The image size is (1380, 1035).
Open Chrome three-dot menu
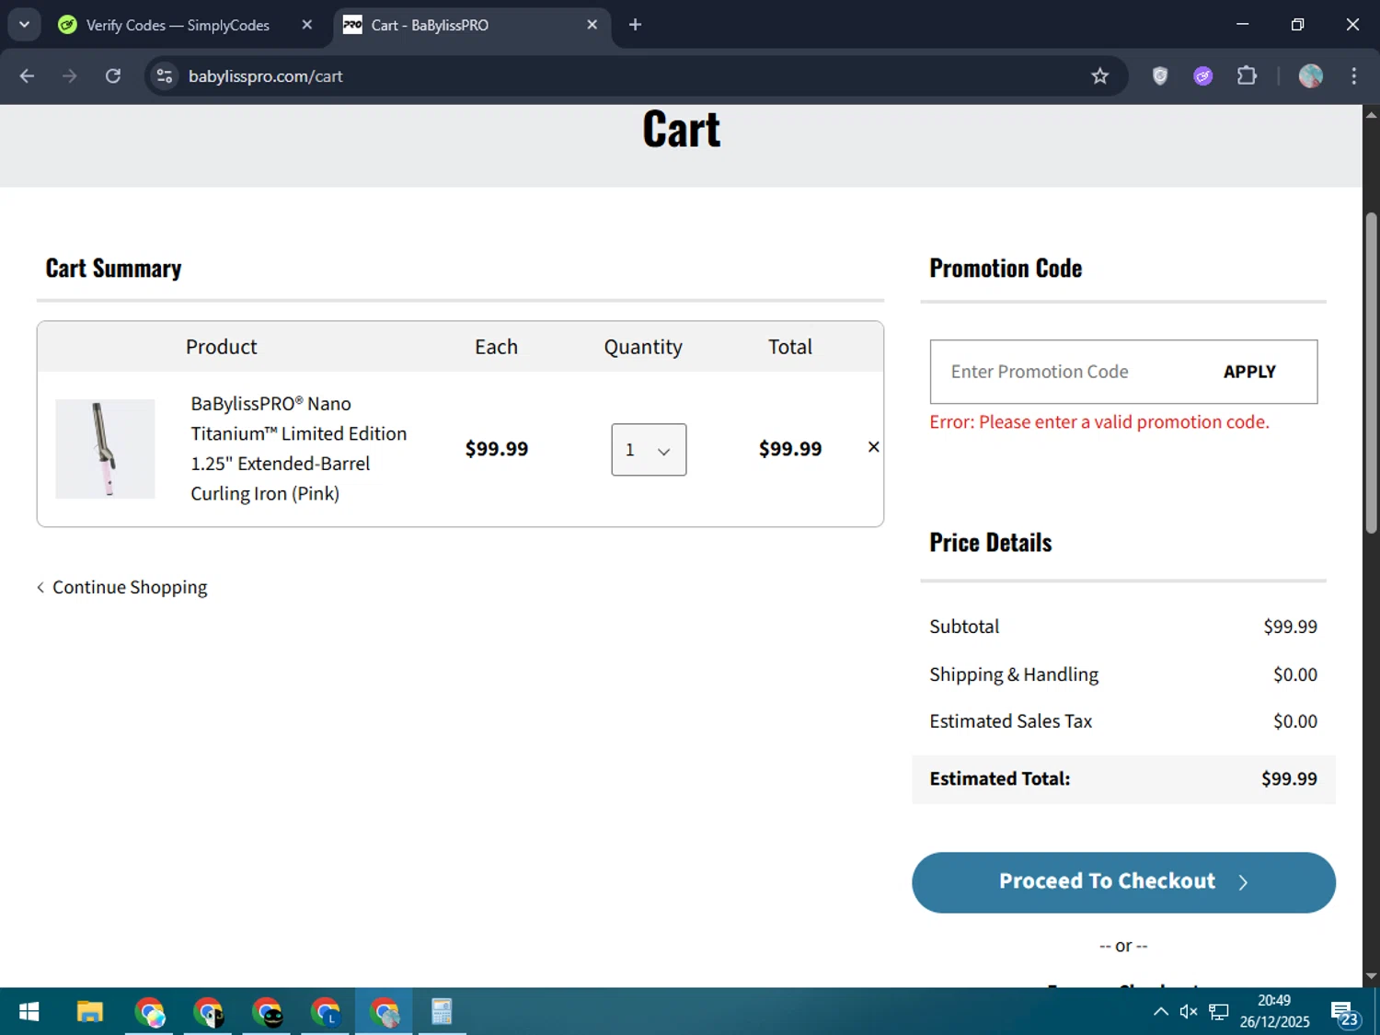[1353, 76]
